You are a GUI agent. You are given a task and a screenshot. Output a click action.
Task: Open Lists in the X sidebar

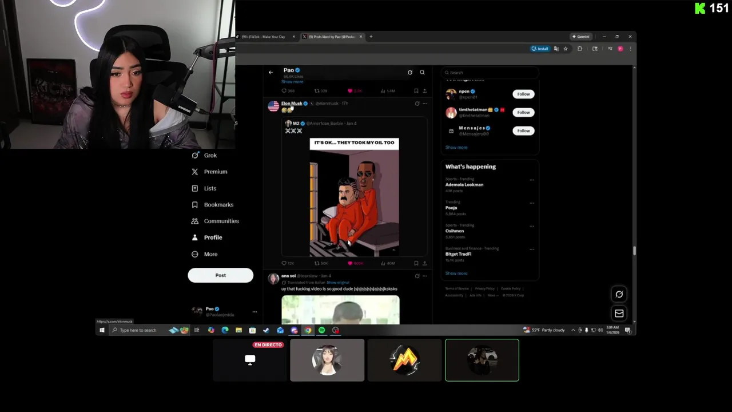(204, 188)
